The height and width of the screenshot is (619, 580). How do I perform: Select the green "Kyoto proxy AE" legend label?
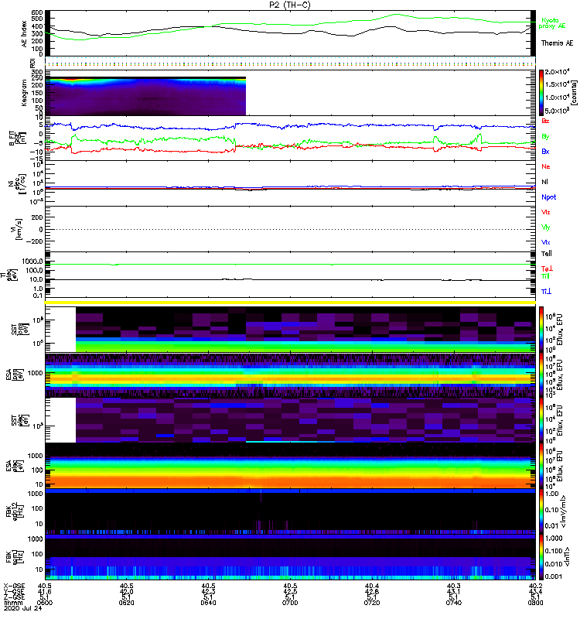pyautogui.click(x=552, y=23)
